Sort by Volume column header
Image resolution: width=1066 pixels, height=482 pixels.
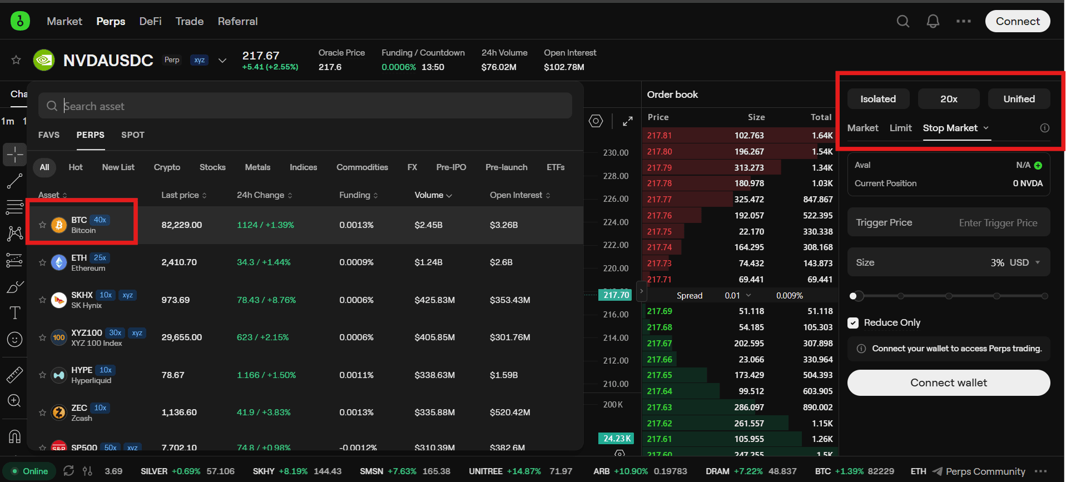(x=433, y=195)
